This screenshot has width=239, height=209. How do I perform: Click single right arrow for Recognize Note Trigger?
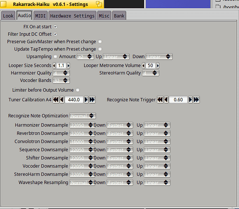191,100
